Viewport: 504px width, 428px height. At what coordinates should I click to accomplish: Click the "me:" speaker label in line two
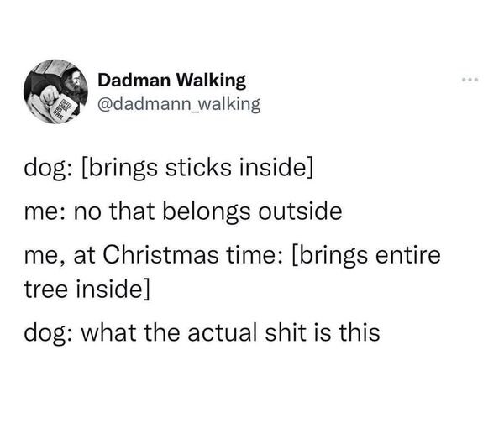[44, 211]
